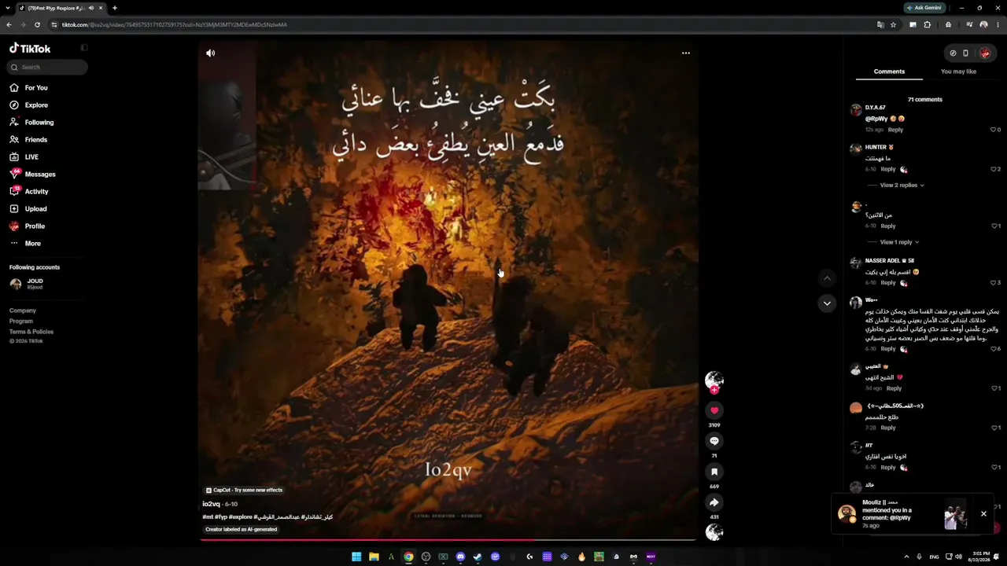The height and width of the screenshot is (566, 1007).
Task: Like the الشبح انتهى comment
Action: pos(994,388)
